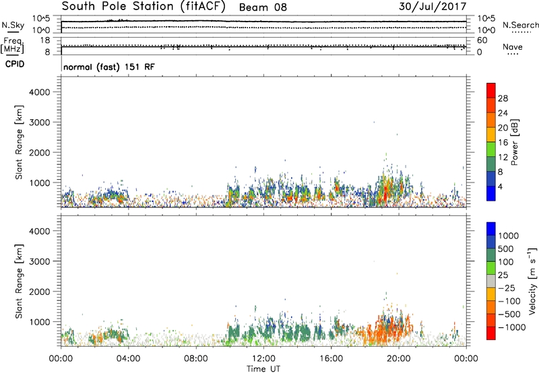This screenshot has height=373, width=539.
Task: Pick the grey Velocity segment between -25 and 25
Action: pyautogui.click(x=491, y=281)
